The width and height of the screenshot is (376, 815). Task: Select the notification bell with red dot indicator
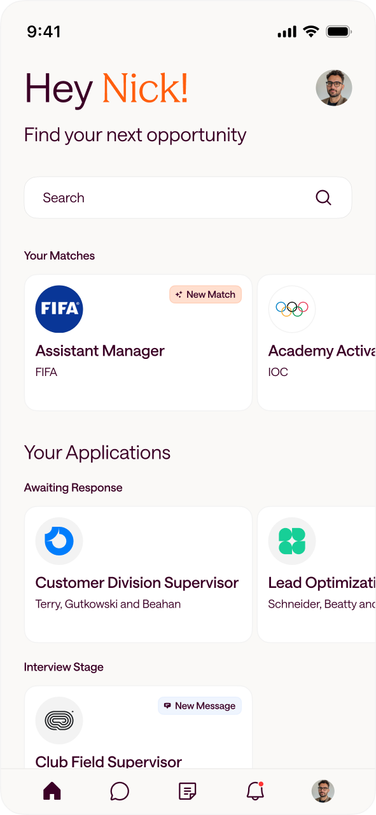pos(254,791)
